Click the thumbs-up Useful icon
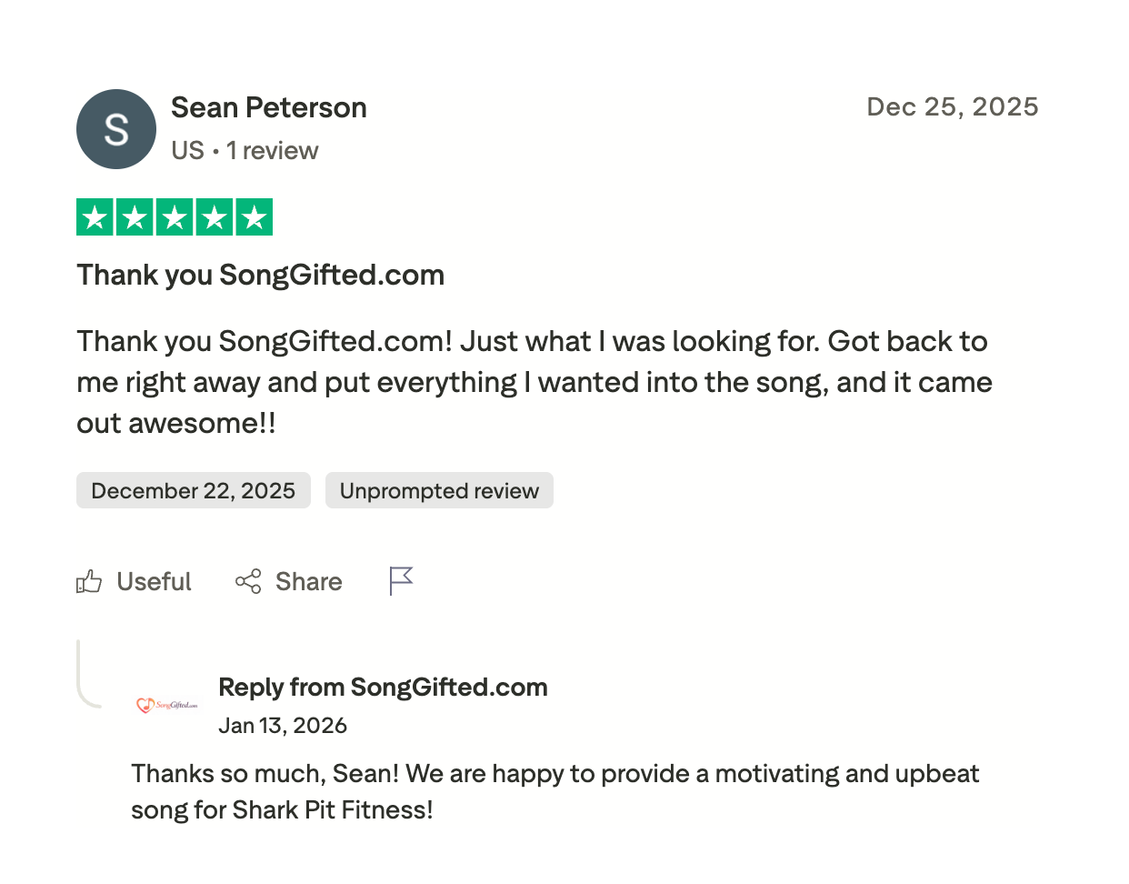 coord(89,582)
